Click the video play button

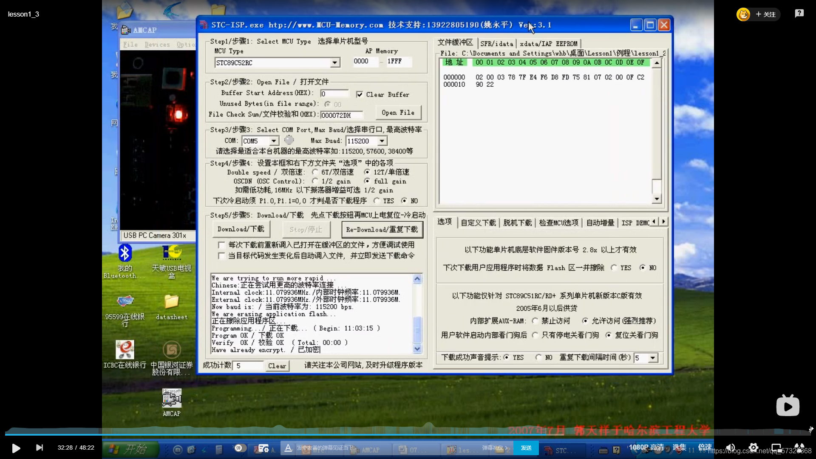16,448
